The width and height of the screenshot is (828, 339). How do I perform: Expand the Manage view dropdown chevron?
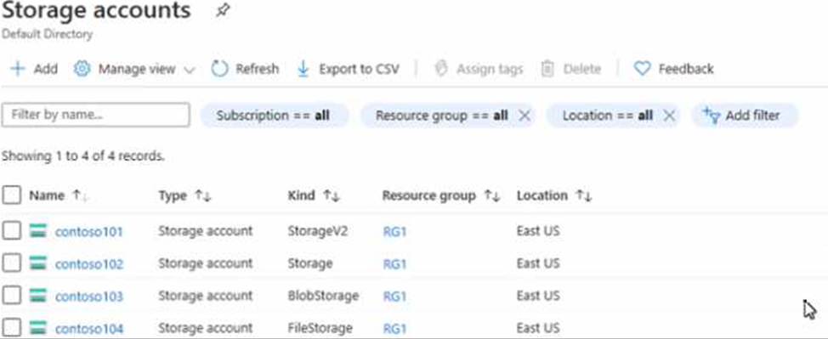coord(190,70)
